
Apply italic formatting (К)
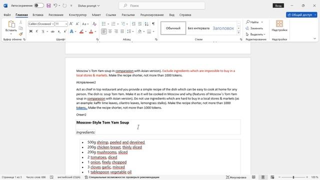click(36, 31)
